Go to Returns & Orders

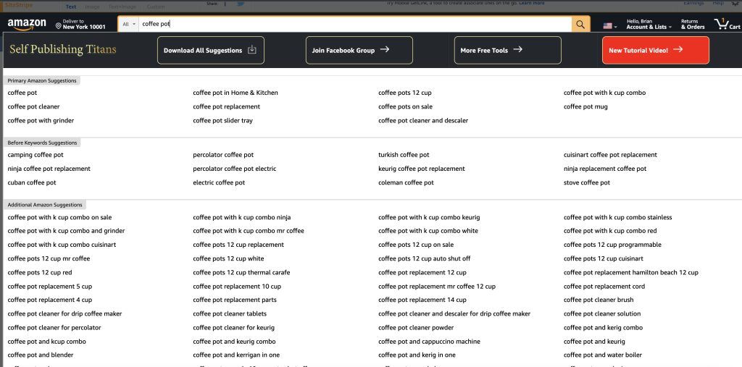(x=693, y=24)
